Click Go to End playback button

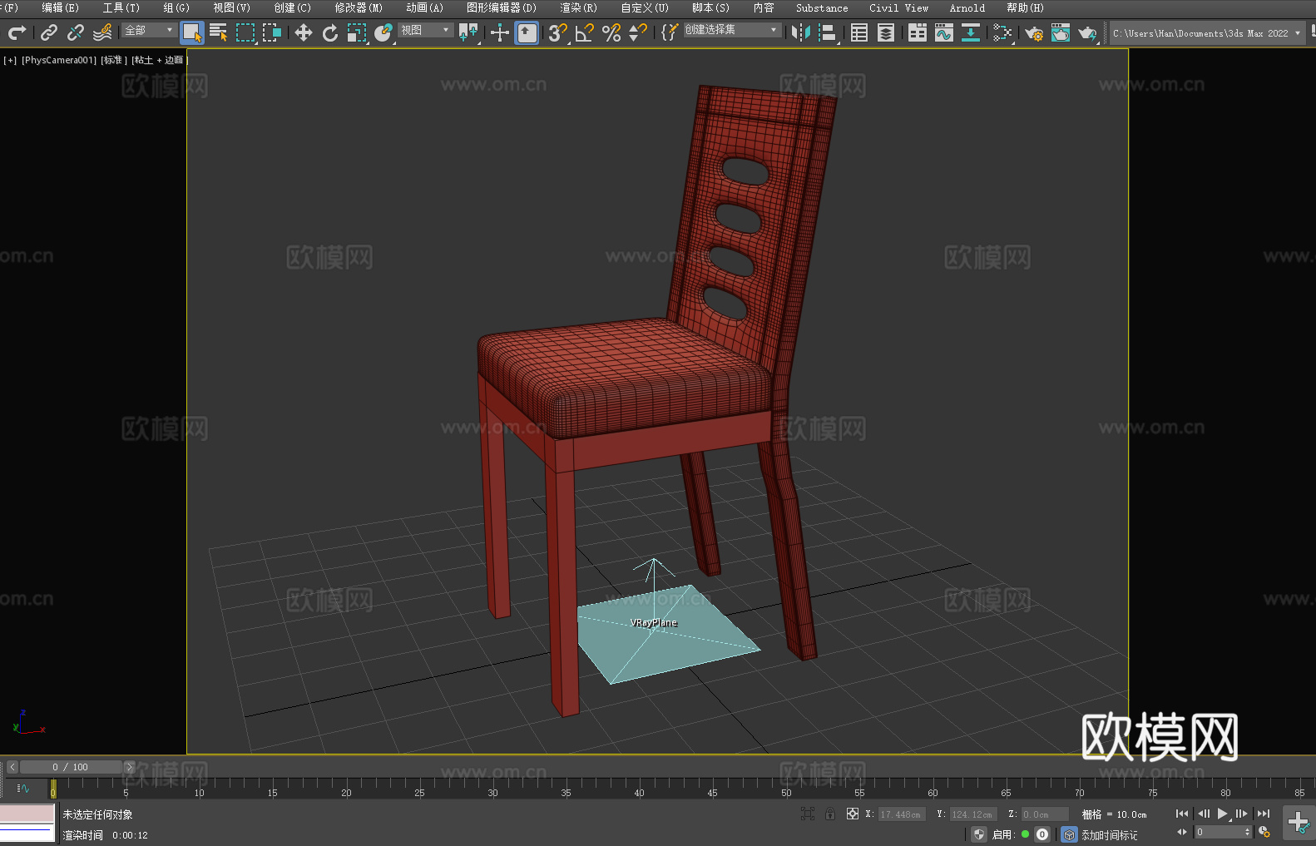[1264, 814]
